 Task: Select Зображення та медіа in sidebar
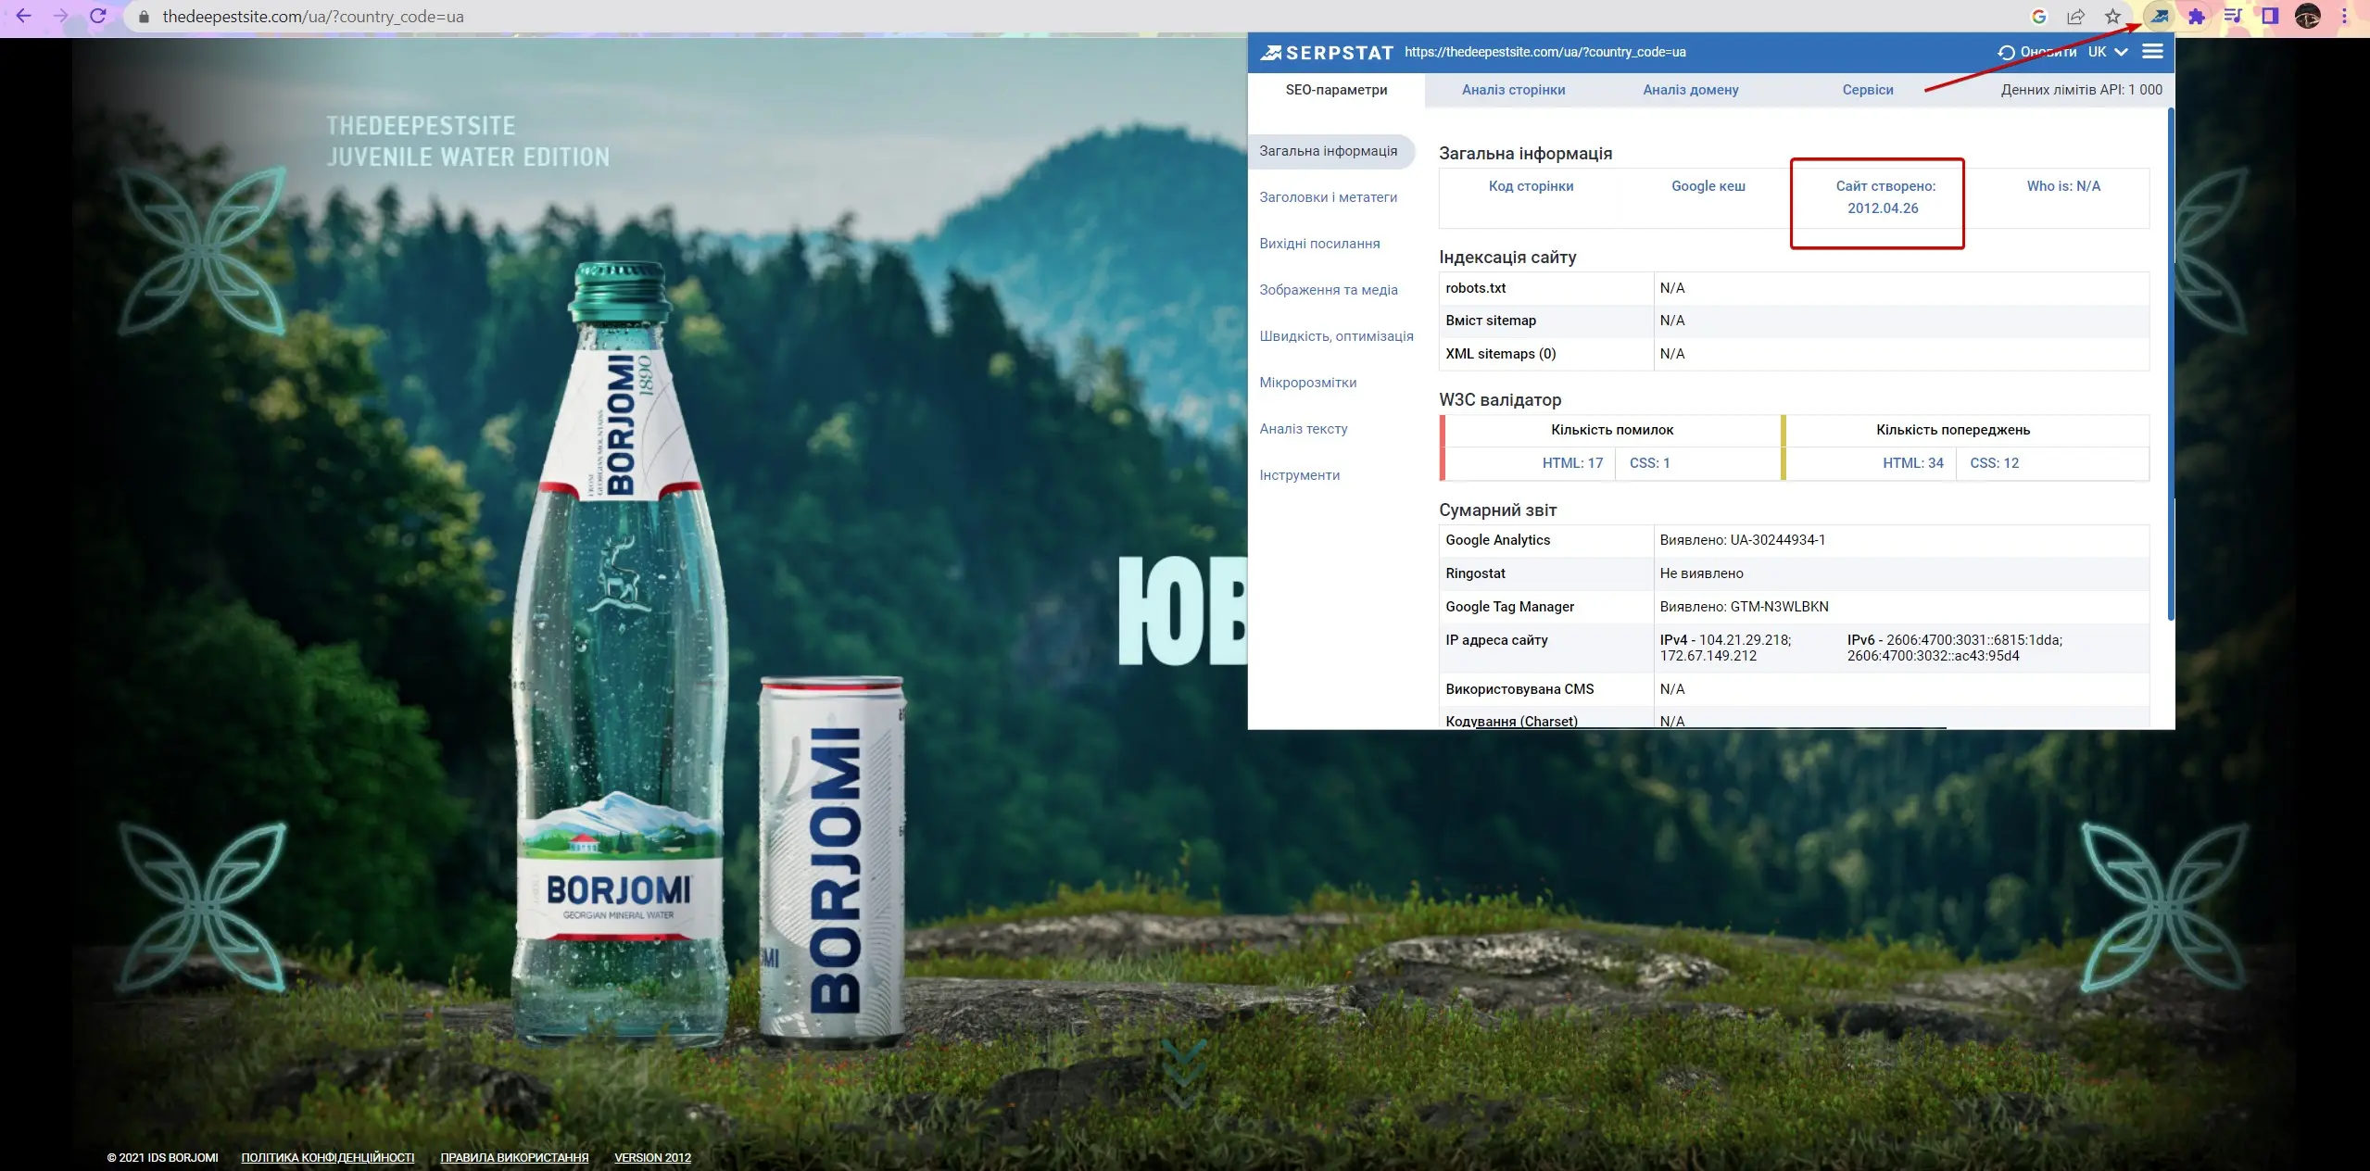[1328, 290]
